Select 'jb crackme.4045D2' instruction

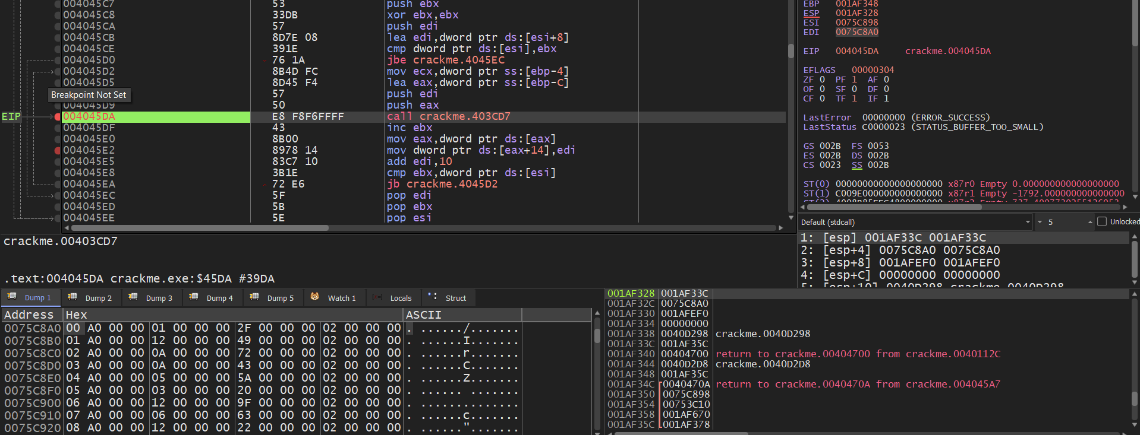click(x=442, y=184)
